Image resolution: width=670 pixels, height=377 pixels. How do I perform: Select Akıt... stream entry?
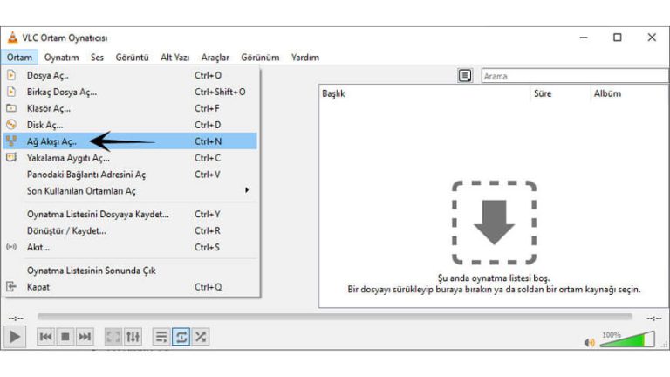coord(130,247)
